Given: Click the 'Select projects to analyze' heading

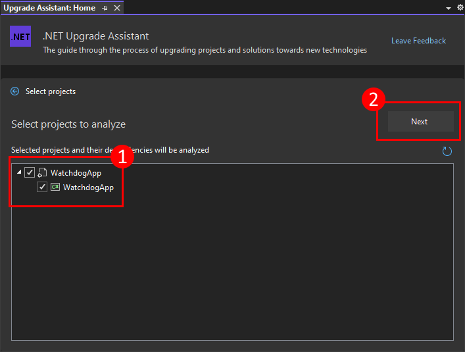Looking at the screenshot, I should [68, 124].
